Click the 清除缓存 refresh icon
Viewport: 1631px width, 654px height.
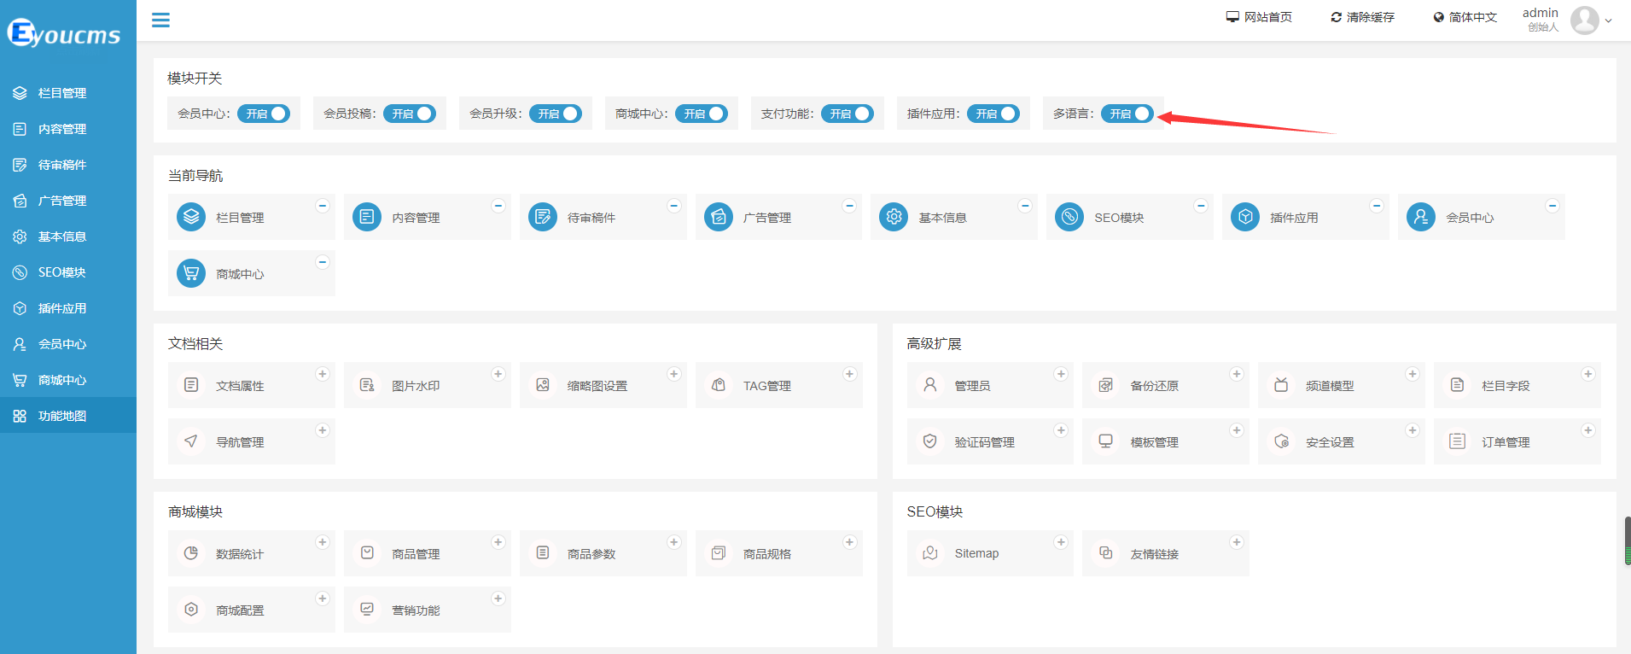(x=1336, y=17)
